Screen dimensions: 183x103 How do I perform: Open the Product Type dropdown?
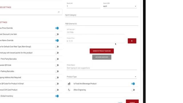pyautogui.click(x=102, y=77)
